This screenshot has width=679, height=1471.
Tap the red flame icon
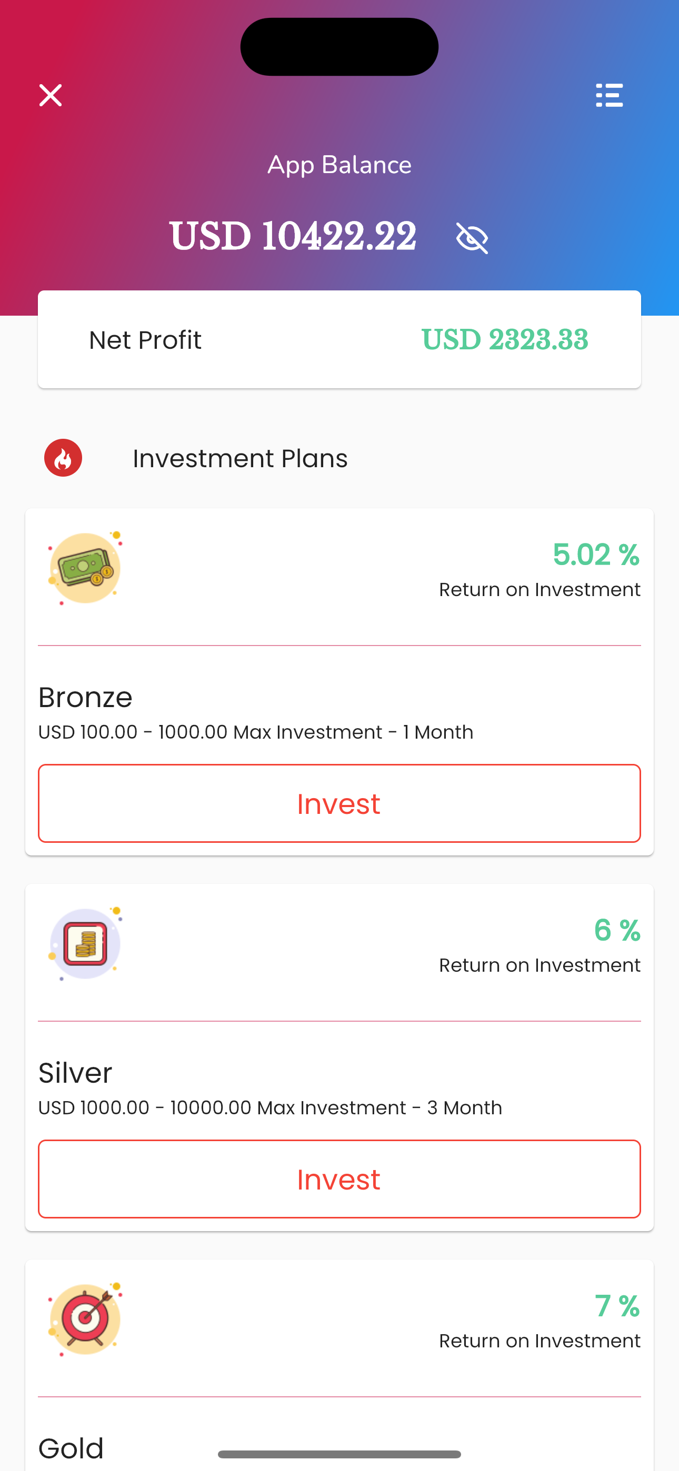[63, 458]
